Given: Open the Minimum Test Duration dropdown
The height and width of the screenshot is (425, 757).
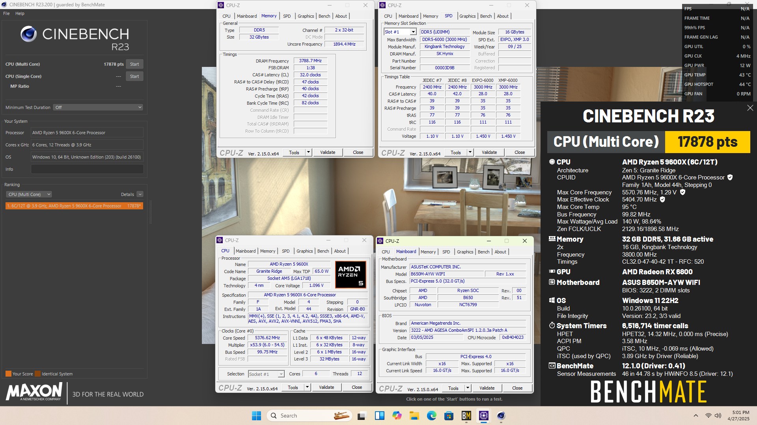Looking at the screenshot, I should 98,107.
